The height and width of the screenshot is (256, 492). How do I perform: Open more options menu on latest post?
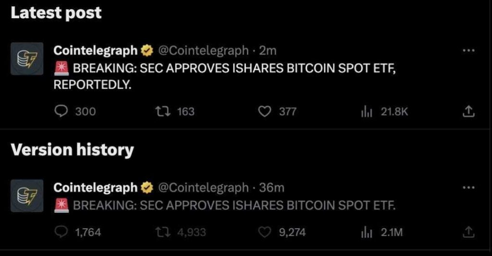(468, 50)
